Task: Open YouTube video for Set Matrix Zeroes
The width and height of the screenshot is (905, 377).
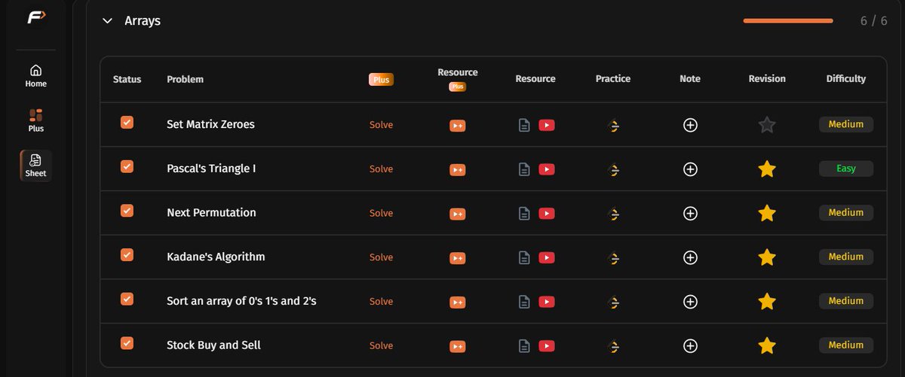Action: coord(547,125)
